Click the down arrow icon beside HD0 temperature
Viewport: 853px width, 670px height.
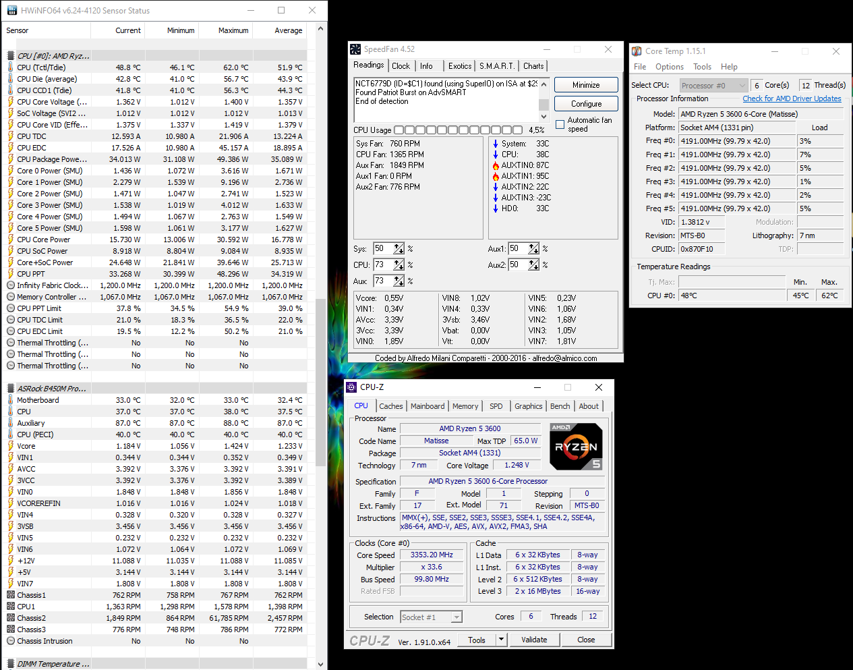(x=496, y=208)
